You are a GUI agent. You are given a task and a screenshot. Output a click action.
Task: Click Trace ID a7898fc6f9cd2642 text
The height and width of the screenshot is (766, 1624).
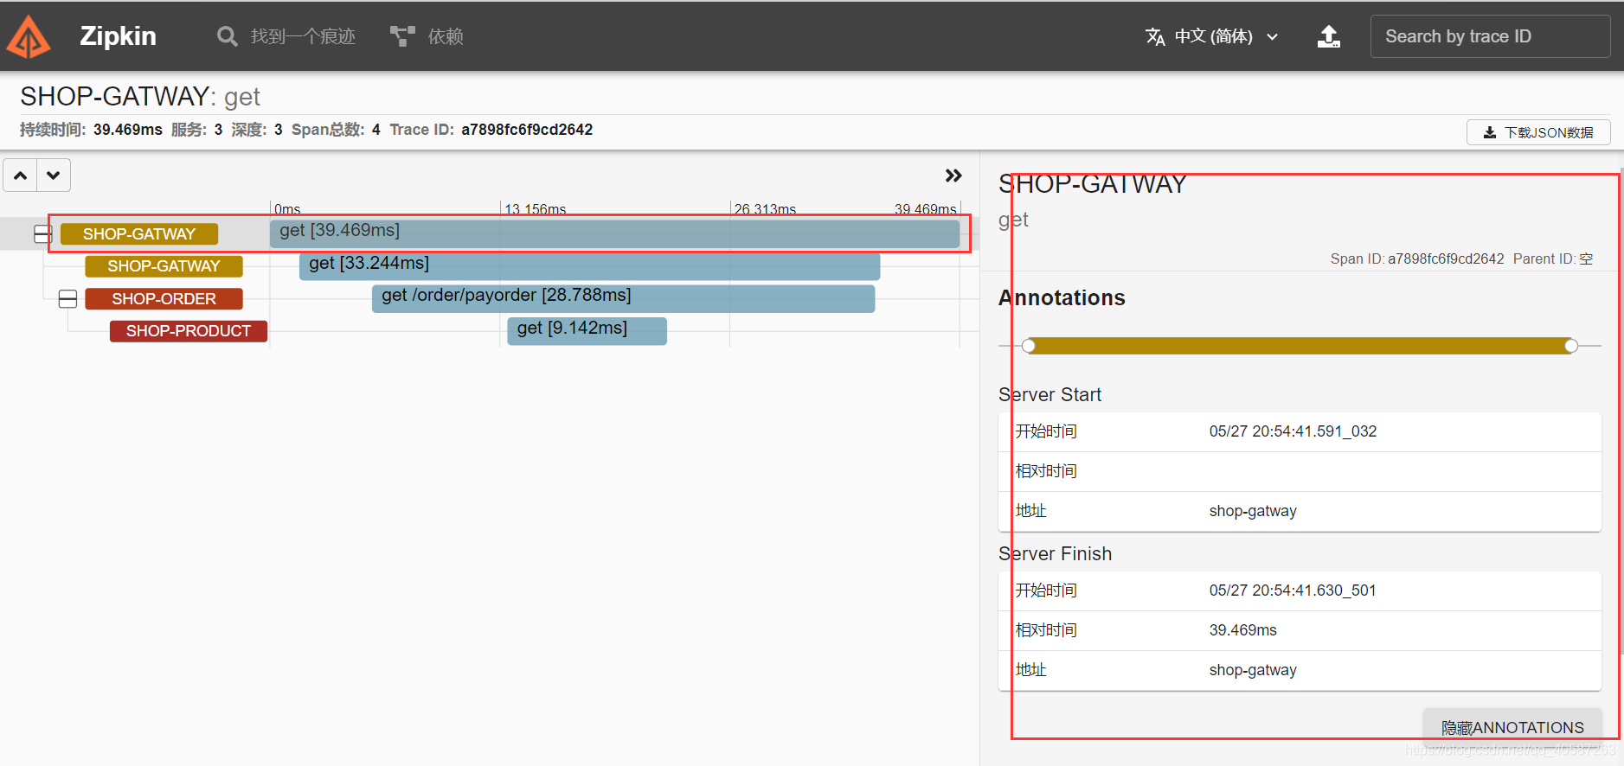point(527,130)
